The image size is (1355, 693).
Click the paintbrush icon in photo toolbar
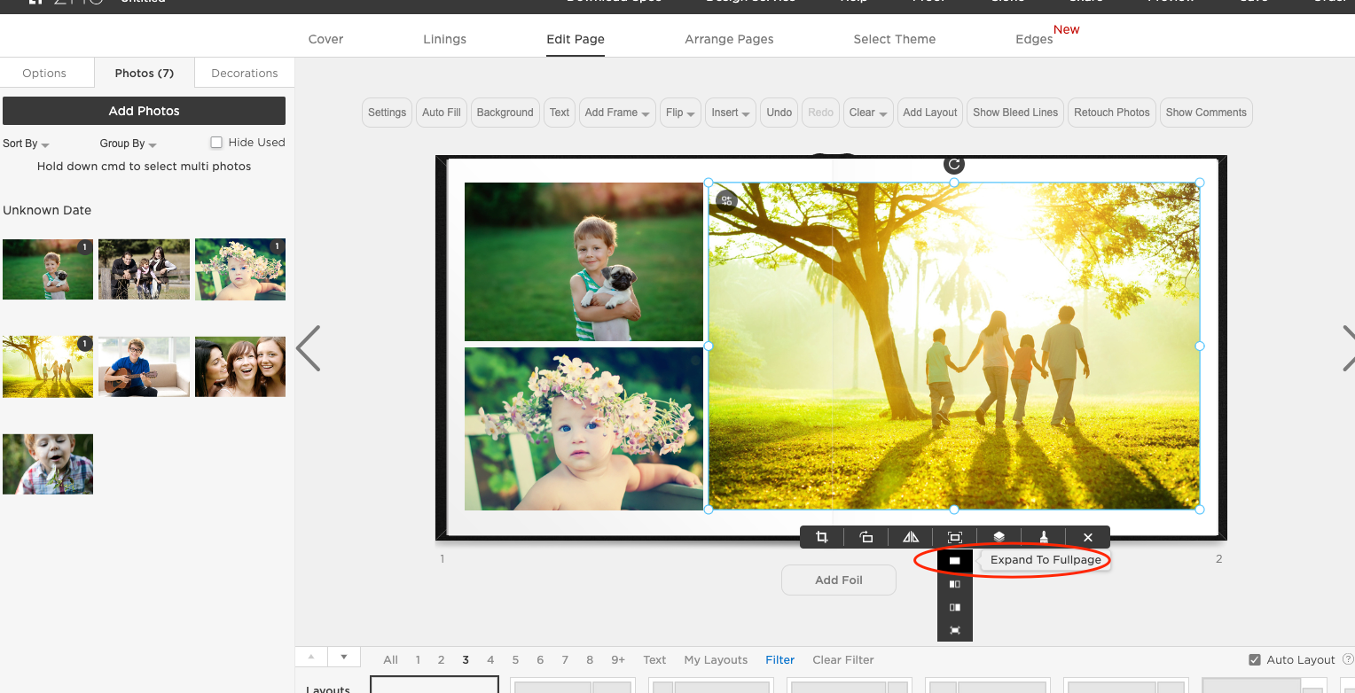(1044, 537)
